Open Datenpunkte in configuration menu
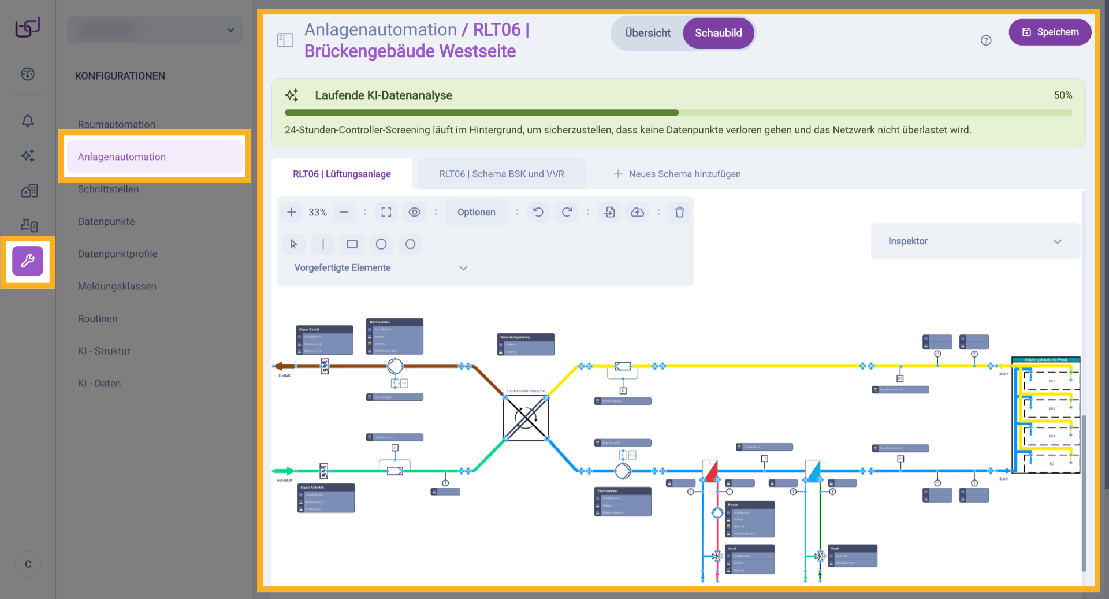Image resolution: width=1109 pixels, height=599 pixels. [x=106, y=221]
